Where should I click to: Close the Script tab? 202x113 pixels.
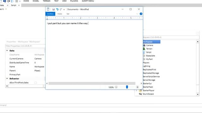pyautogui.click(x=19, y=5)
